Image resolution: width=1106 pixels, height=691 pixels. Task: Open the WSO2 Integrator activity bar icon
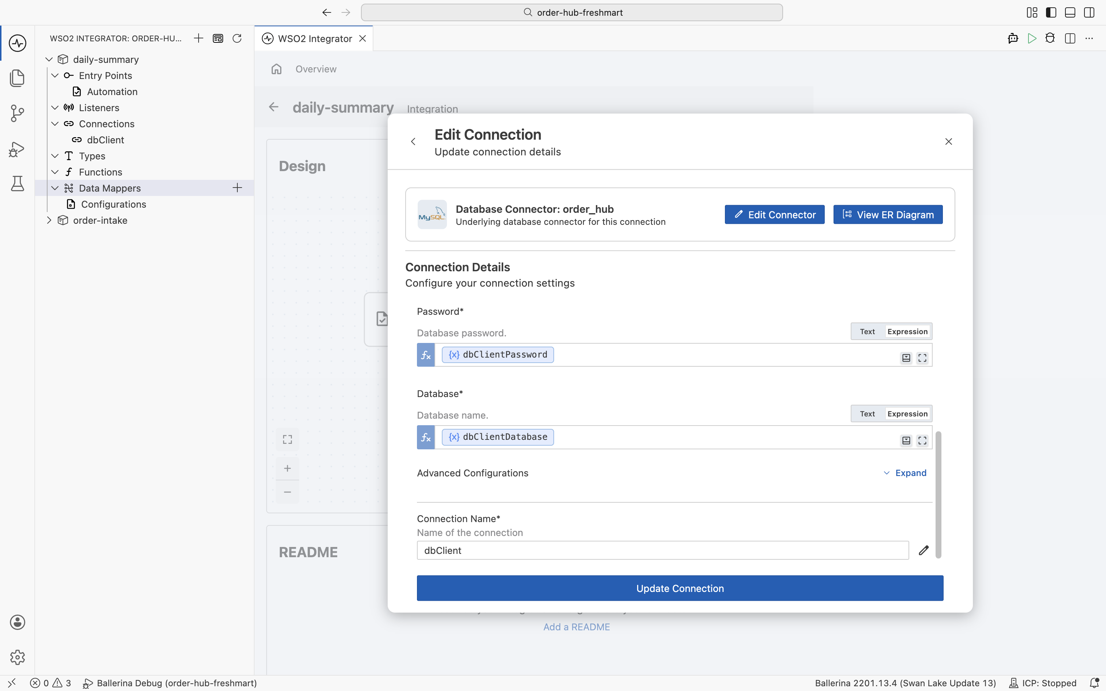(x=17, y=44)
